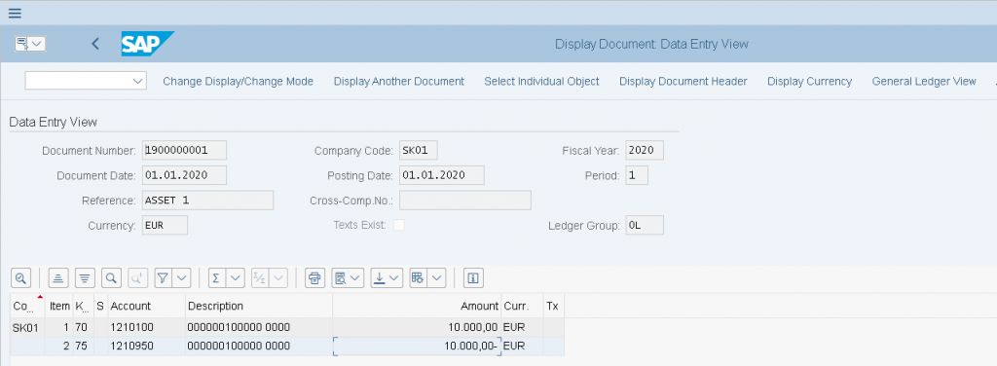Click the Find search icon
This screenshot has width=997, height=366.
111,277
